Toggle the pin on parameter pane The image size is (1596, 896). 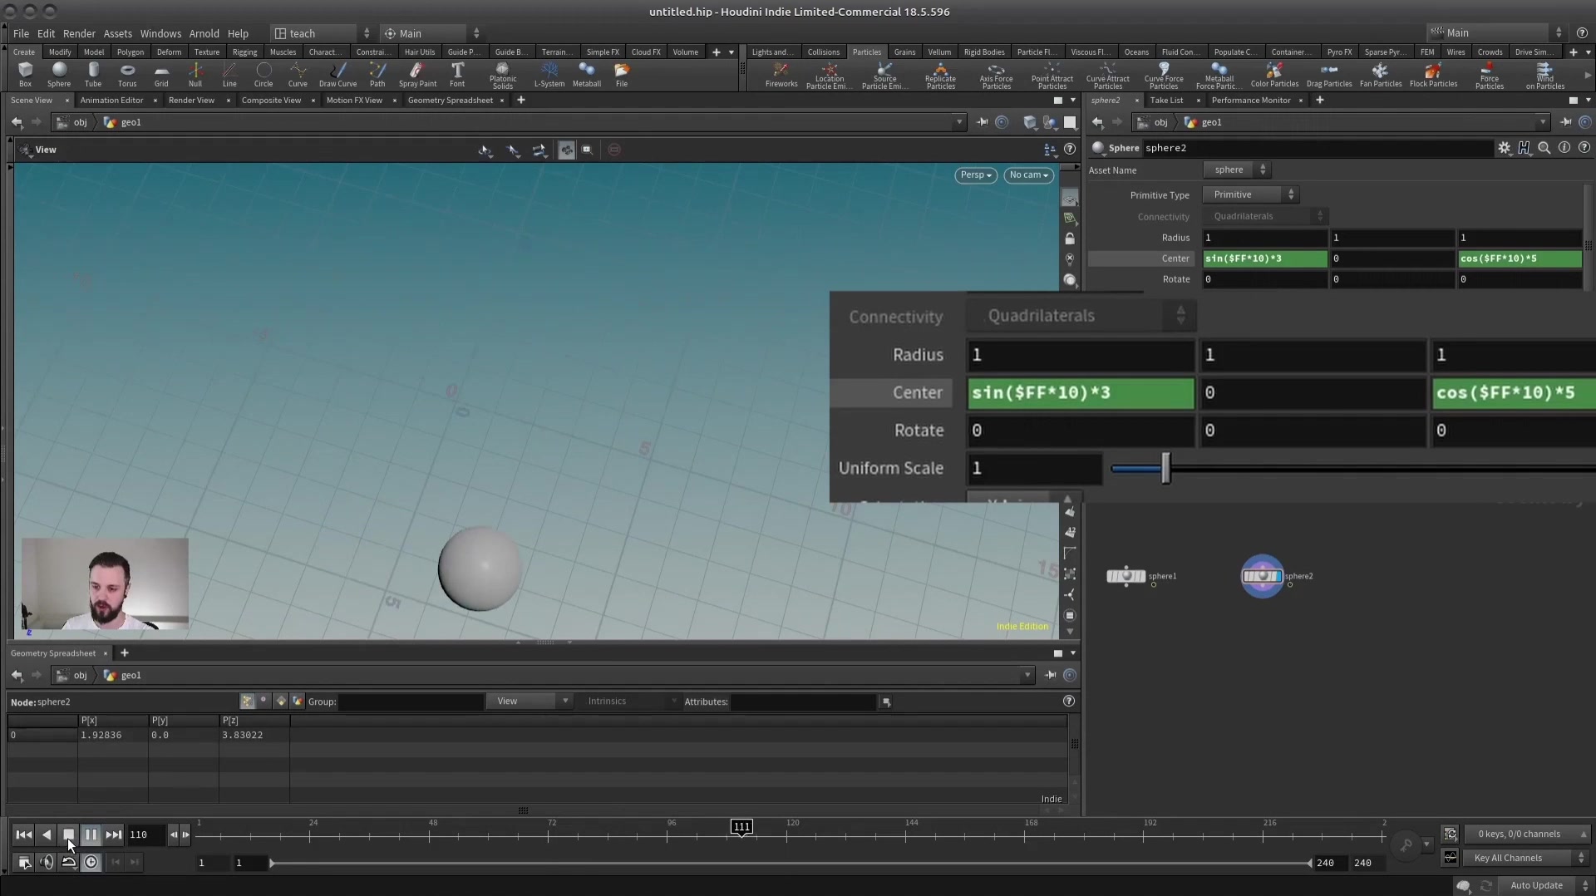click(1565, 122)
